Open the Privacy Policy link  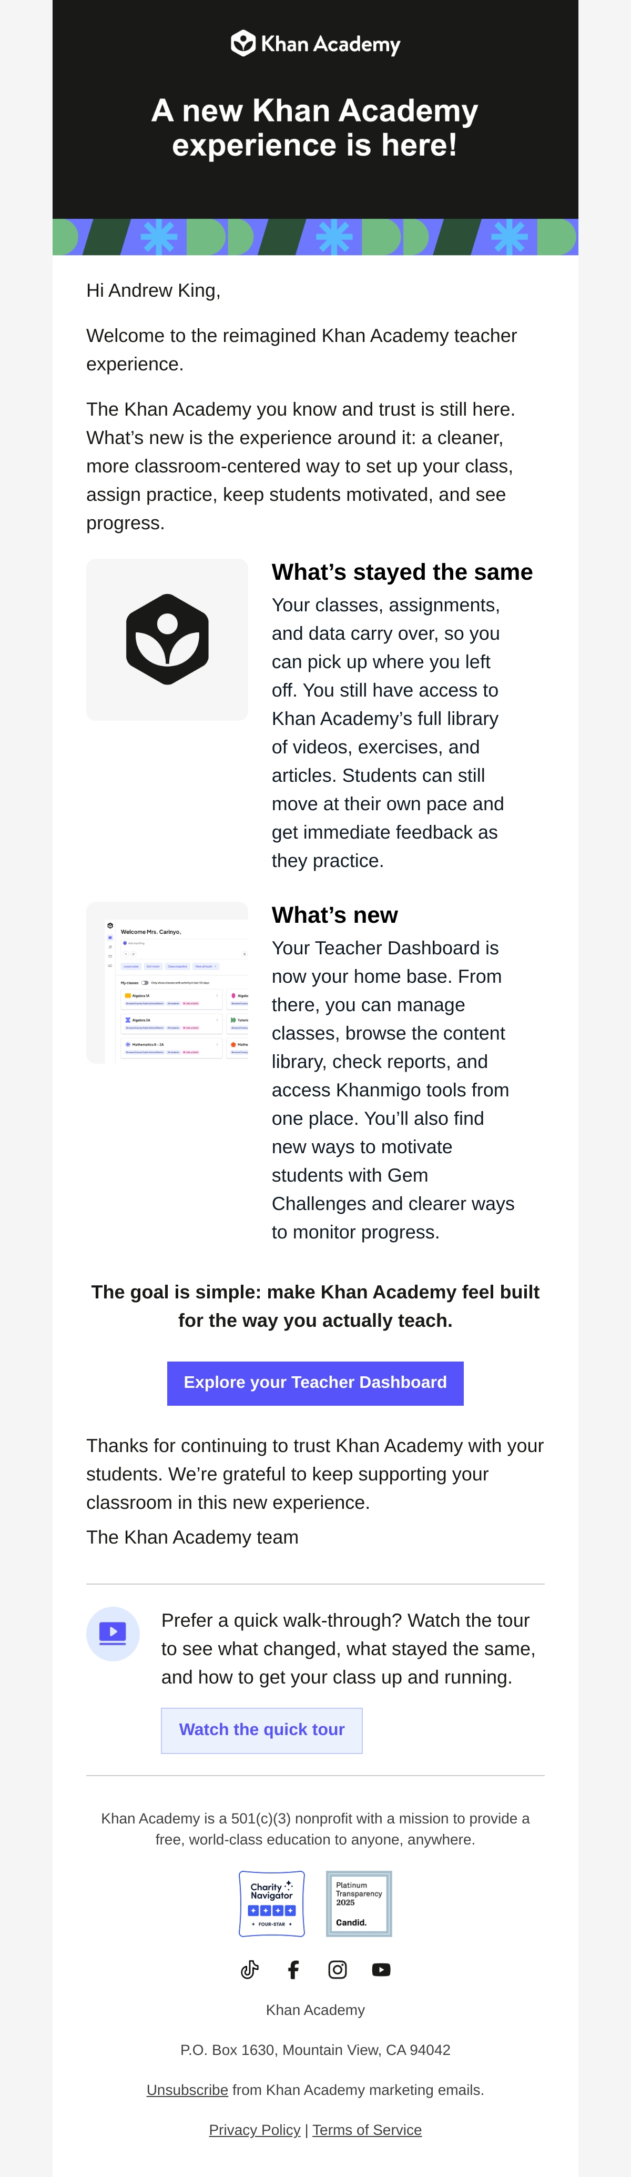point(255,2131)
